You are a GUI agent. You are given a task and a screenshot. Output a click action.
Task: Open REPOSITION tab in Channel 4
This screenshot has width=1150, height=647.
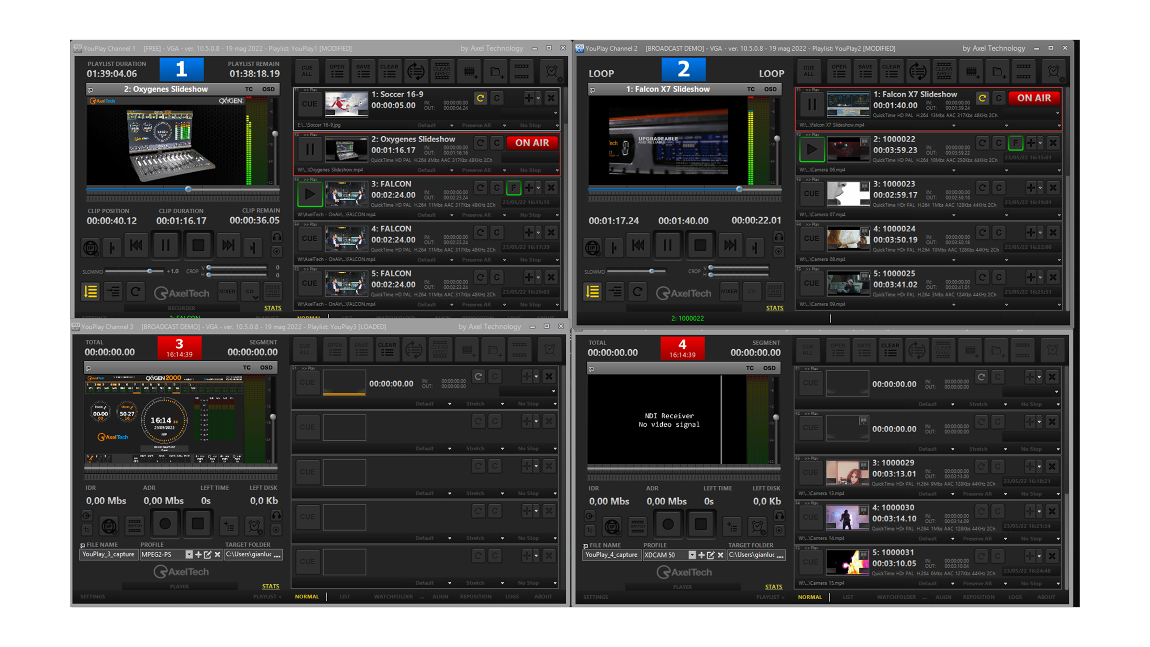[x=979, y=597]
